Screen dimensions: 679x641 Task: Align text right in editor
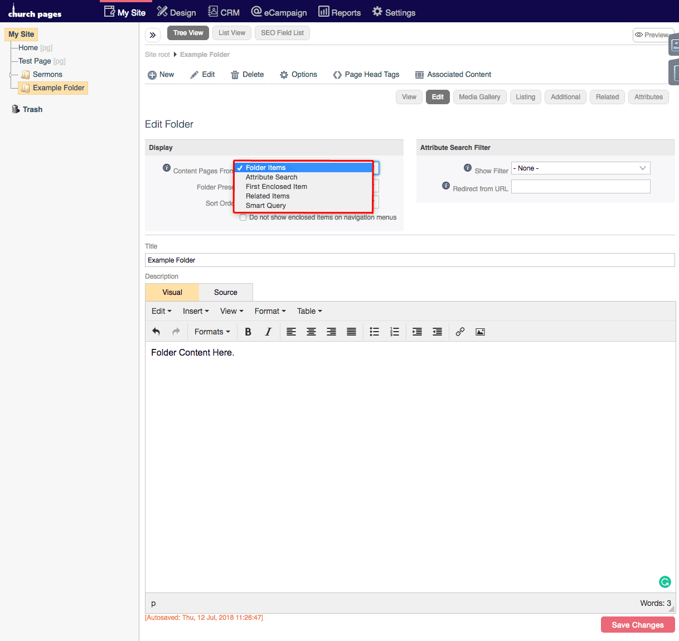(331, 332)
